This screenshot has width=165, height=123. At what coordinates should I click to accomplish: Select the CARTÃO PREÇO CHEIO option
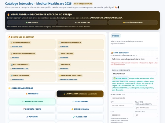pyautogui.click(x=133, y=22)
